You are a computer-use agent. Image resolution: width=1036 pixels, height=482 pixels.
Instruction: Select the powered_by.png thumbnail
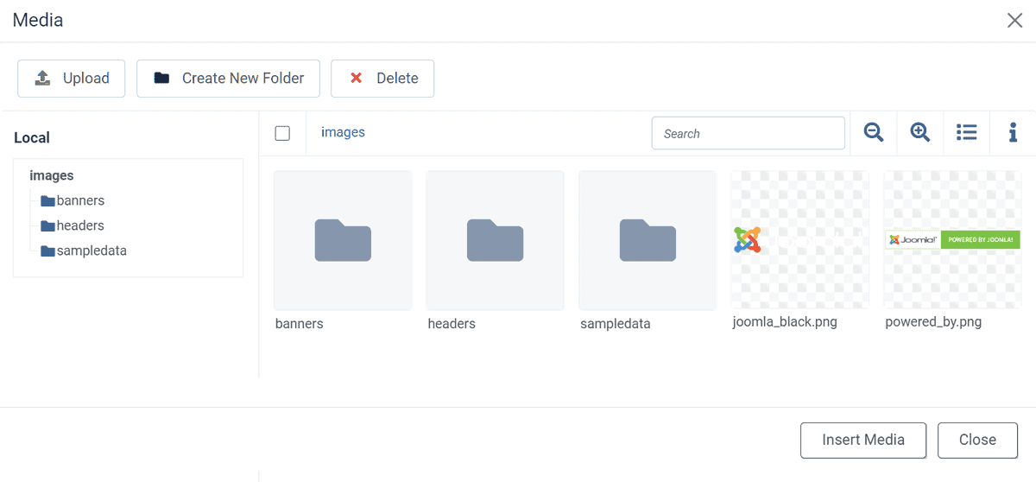952,239
